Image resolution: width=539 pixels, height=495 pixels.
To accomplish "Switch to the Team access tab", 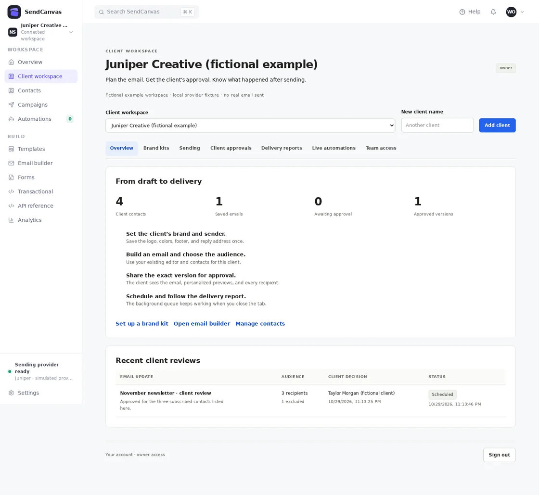I will coord(381,148).
